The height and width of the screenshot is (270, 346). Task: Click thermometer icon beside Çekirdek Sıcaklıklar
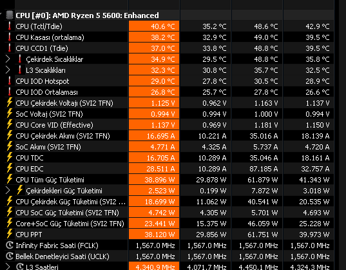click(20, 59)
